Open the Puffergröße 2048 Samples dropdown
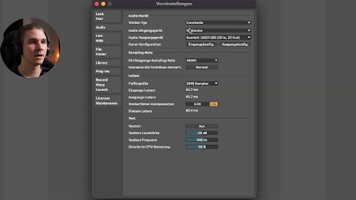 pyautogui.click(x=201, y=83)
